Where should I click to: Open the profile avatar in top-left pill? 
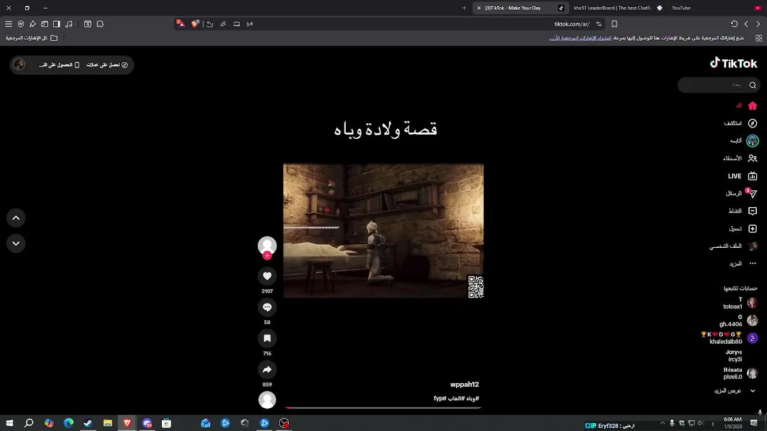[19, 65]
